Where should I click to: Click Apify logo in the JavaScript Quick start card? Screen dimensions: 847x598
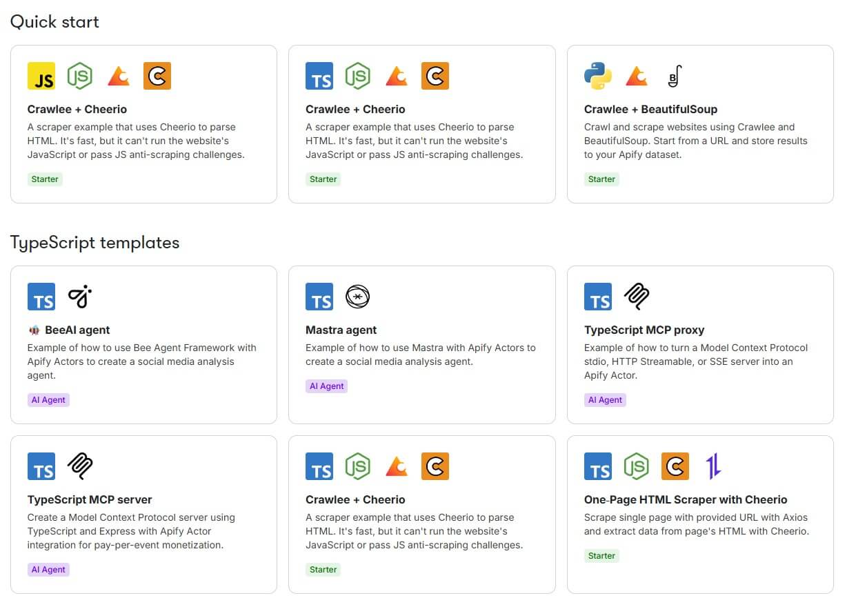pyautogui.click(x=119, y=76)
